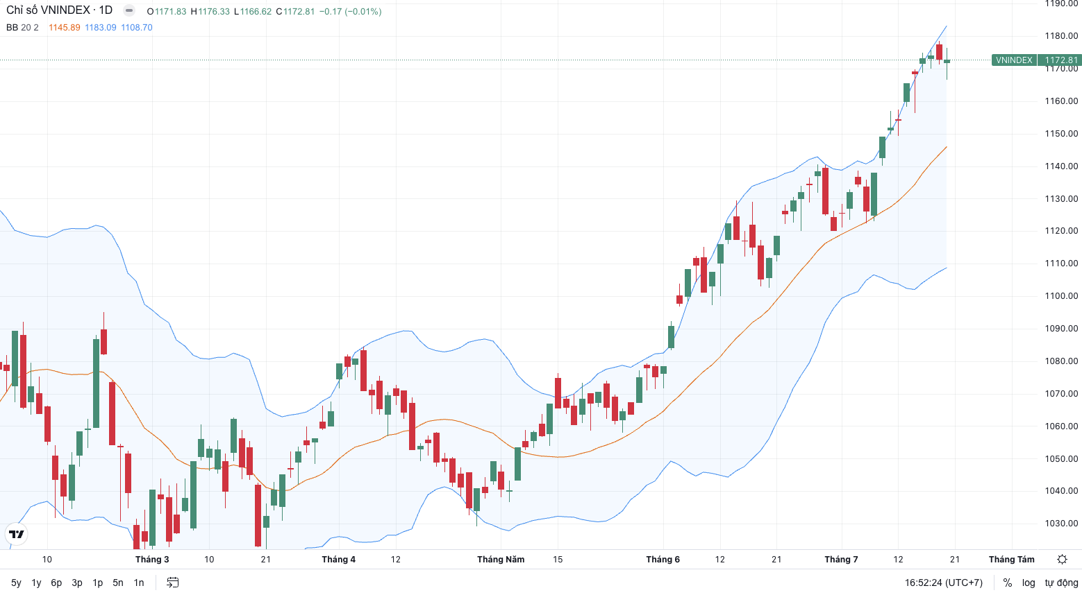Click the market status pill icon
The height and width of the screenshot is (595, 1082).
129,10
